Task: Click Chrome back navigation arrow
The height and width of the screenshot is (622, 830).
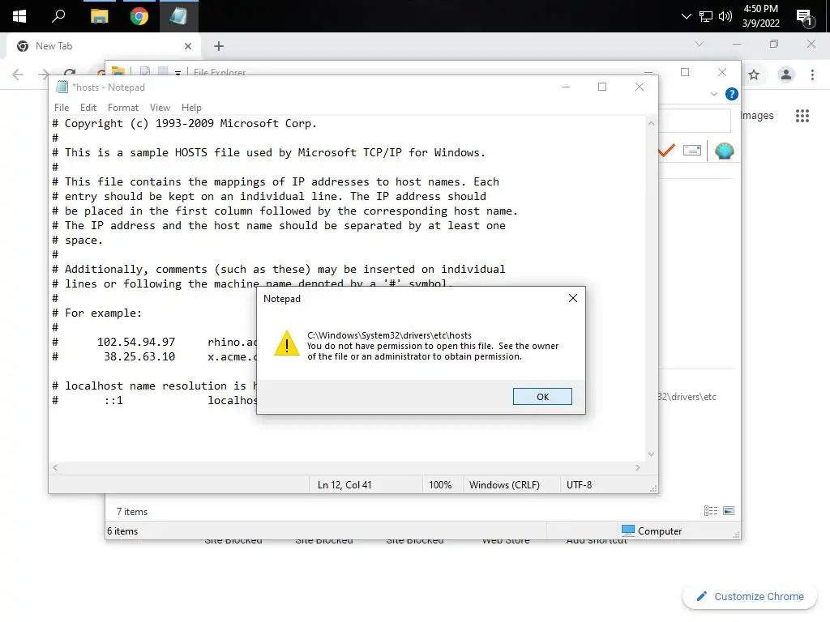Action: tap(18, 75)
